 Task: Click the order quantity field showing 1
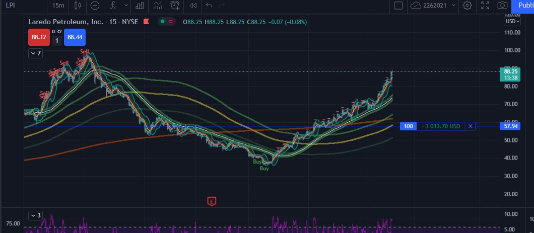[57, 41]
